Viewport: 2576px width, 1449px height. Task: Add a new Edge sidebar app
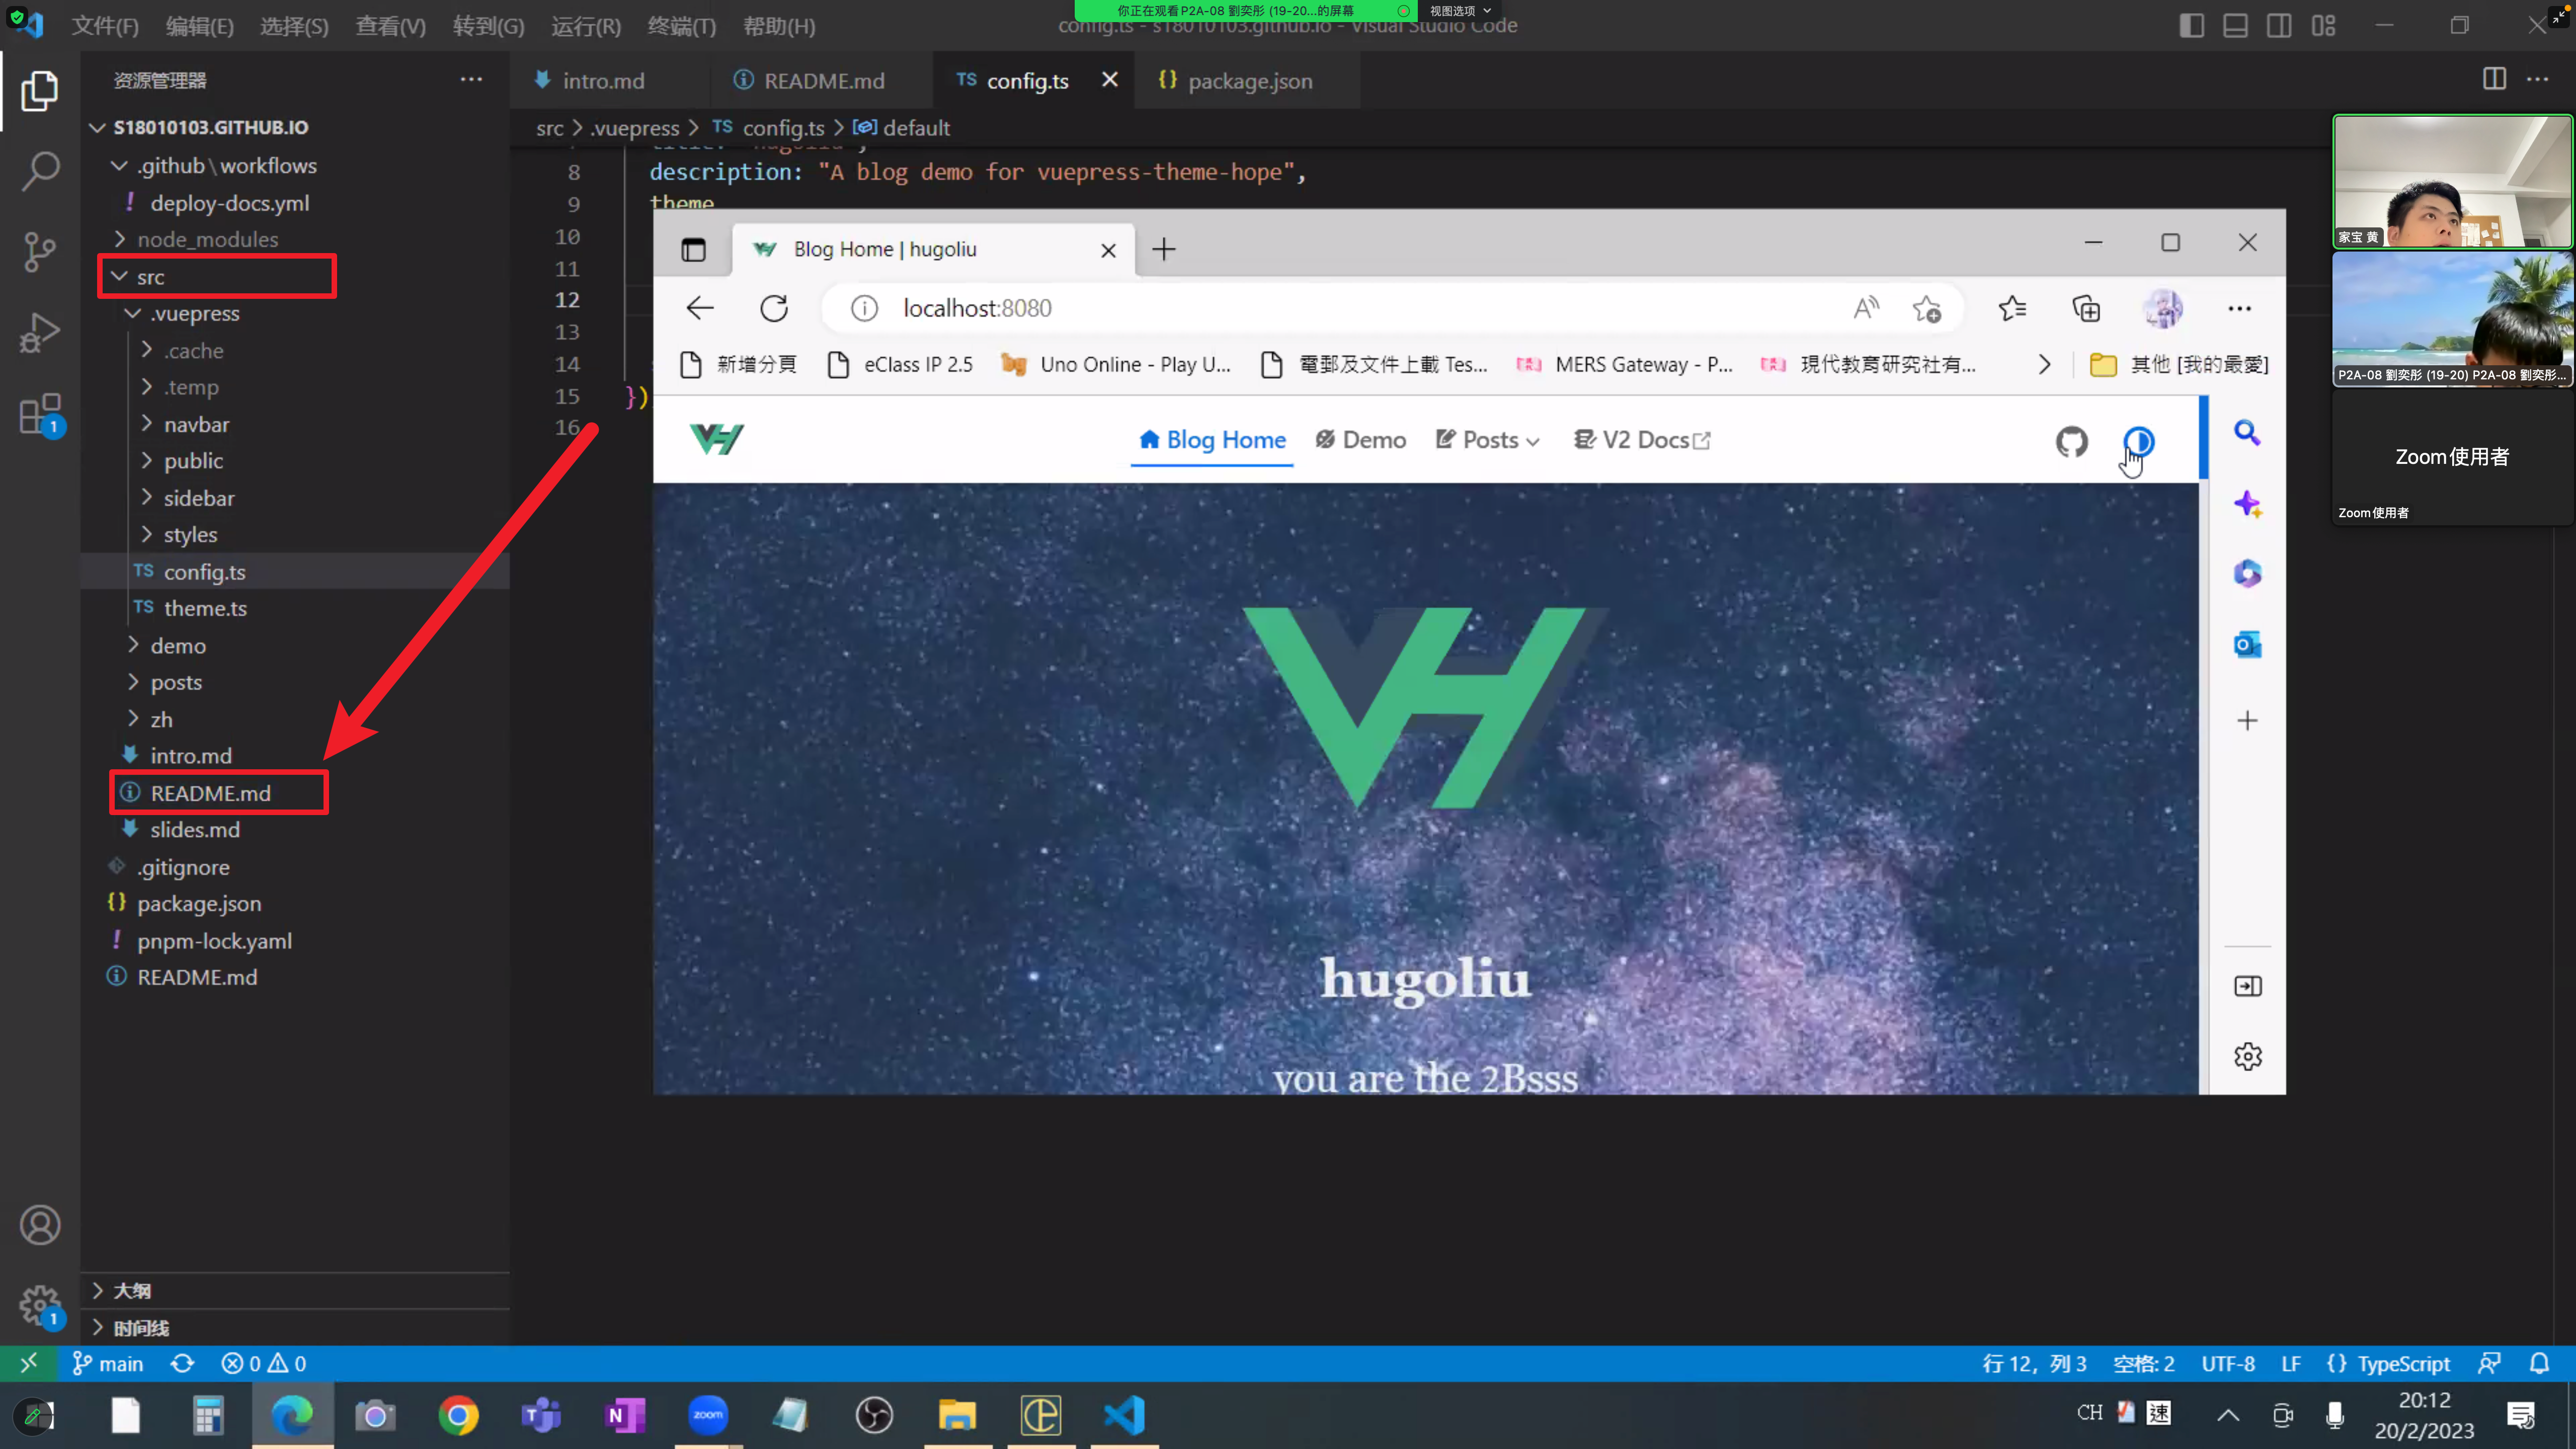coord(2247,721)
